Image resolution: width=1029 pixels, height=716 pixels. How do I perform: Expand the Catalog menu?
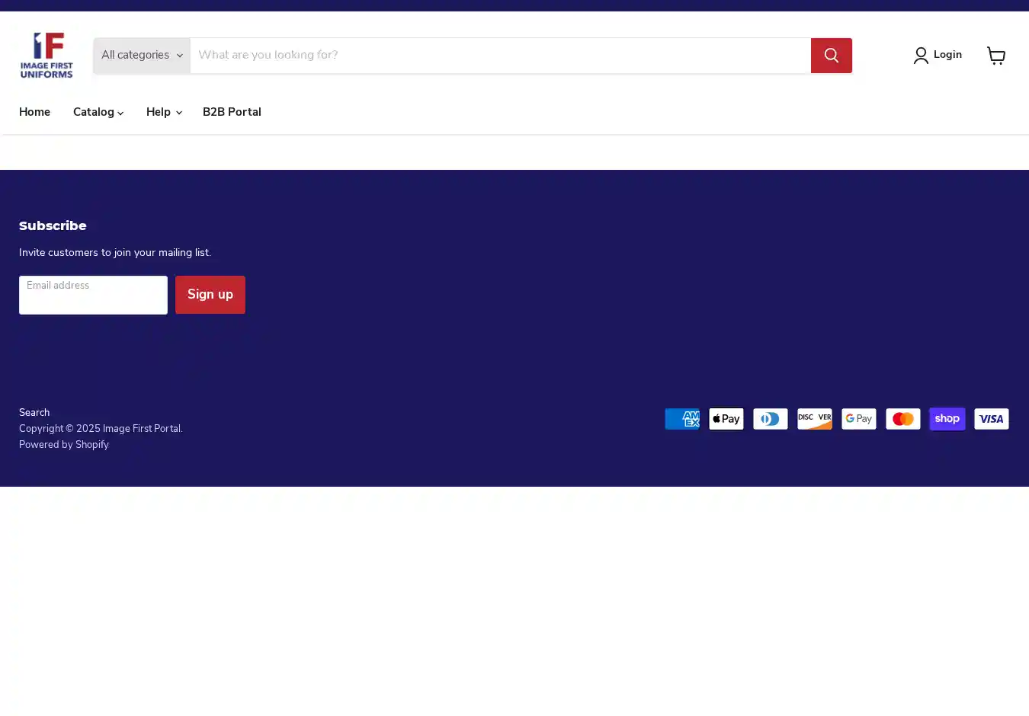[98, 112]
